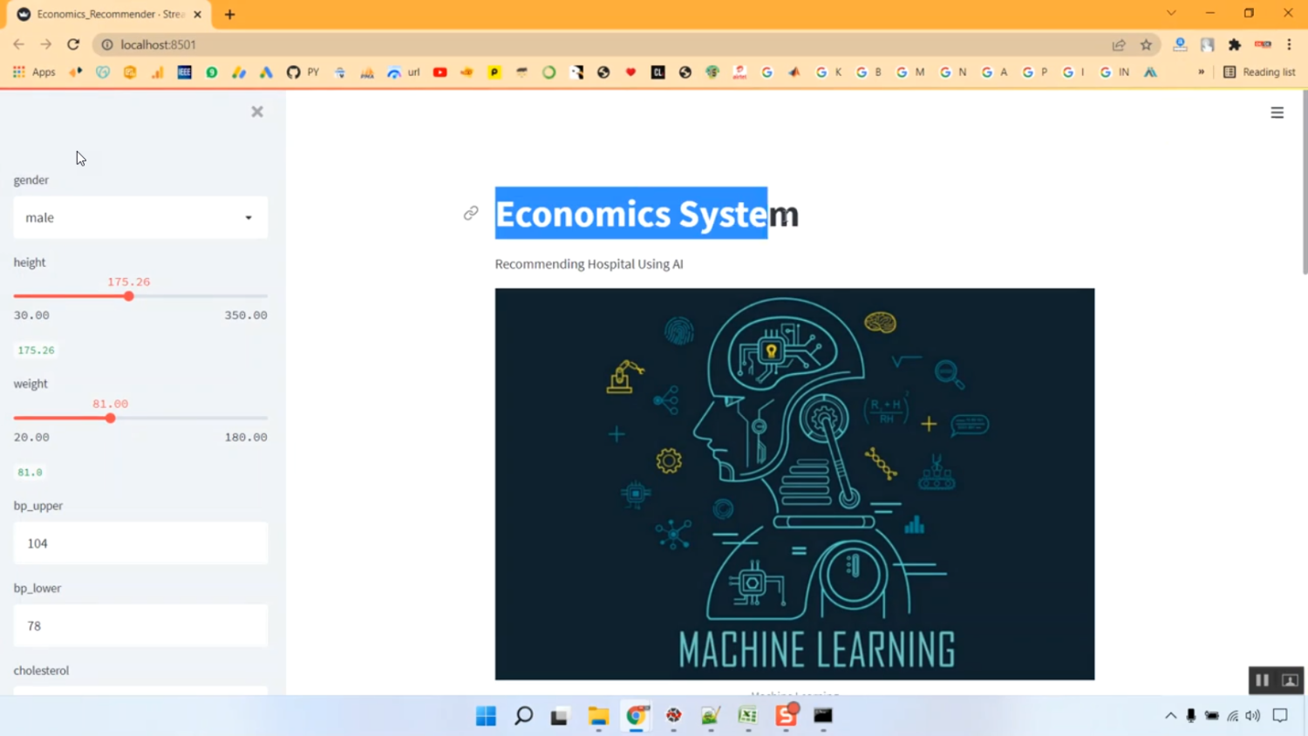Switch to Chrome on the taskbar
This screenshot has height=736, width=1308.
coord(637,716)
